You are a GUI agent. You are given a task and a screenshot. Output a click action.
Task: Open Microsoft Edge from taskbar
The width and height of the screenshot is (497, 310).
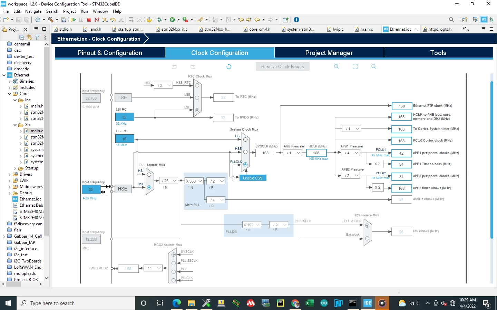(176, 303)
